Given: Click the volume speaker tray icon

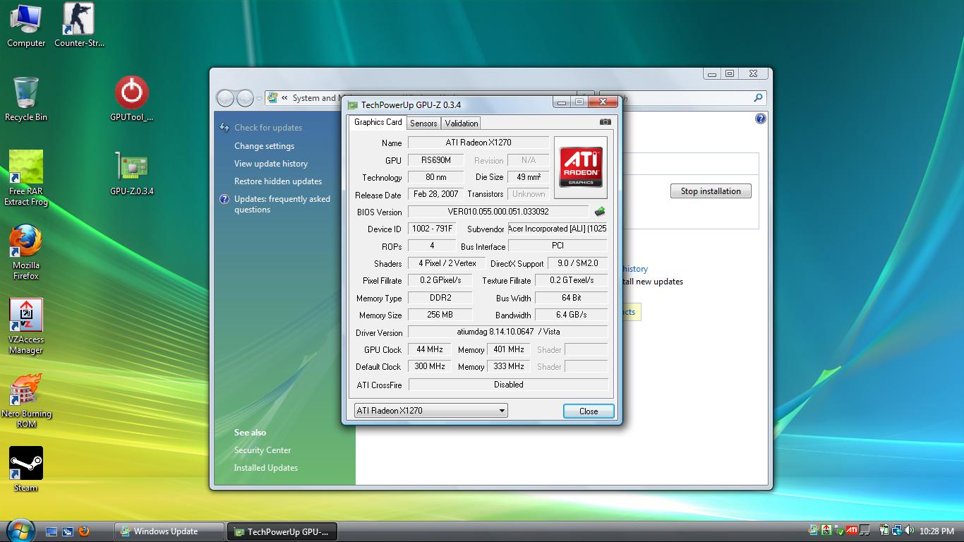Looking at the screenshot, I should pyautogui.click(x=908, y=531).
